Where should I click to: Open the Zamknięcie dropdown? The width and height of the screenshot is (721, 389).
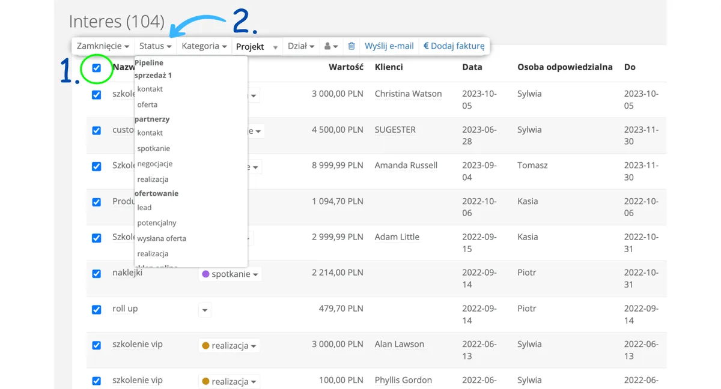tap(103, 46)
